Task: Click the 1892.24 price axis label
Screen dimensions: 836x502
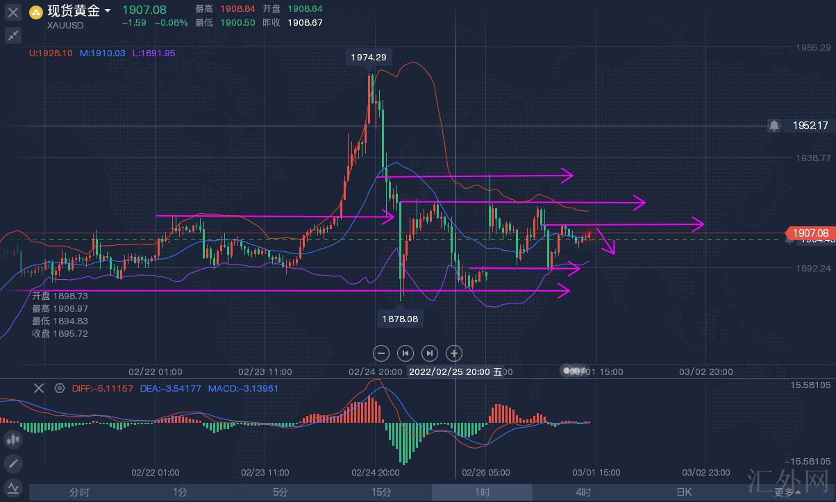Action: (x=812, y=268)
